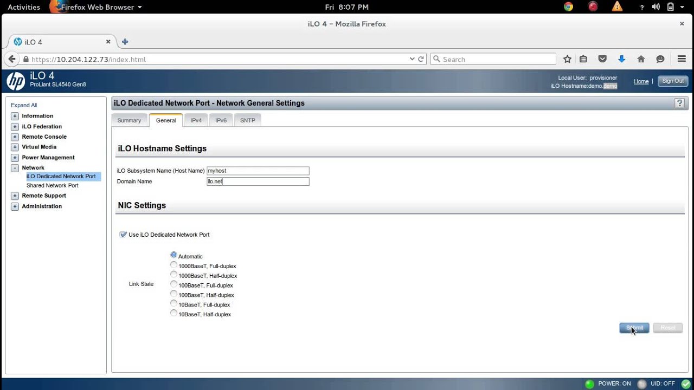Click the Pocket save icon
Screen dimensions: 694x390
point(602,59)
